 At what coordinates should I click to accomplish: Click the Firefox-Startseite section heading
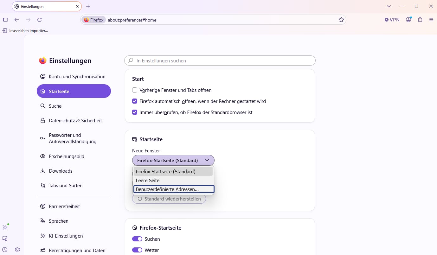(x=160, y=228)
